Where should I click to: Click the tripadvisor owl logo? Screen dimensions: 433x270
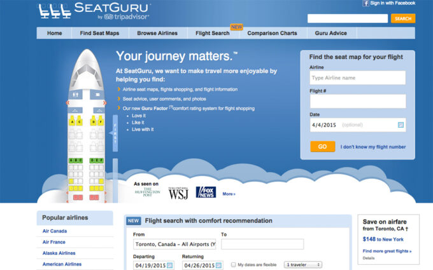108,17
